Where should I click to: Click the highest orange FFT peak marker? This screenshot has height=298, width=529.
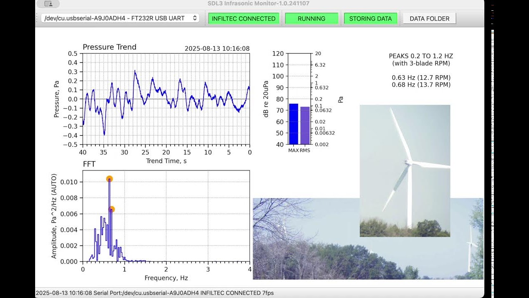coord(109,179)
